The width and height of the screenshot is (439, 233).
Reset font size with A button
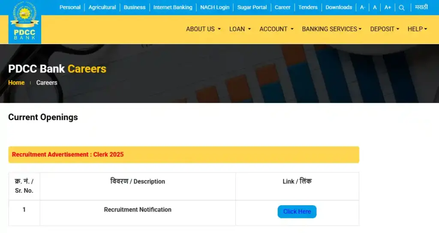[375, 7]
